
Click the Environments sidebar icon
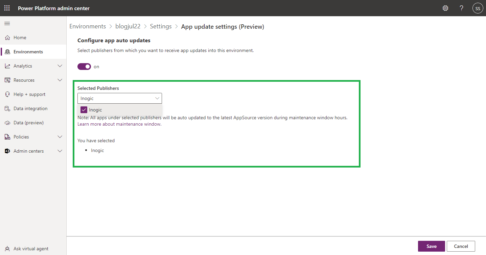pyautogui.click(x=7, y=52)
